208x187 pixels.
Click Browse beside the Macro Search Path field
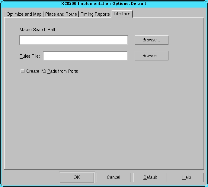pyautogui.click(x=151, y=40)
